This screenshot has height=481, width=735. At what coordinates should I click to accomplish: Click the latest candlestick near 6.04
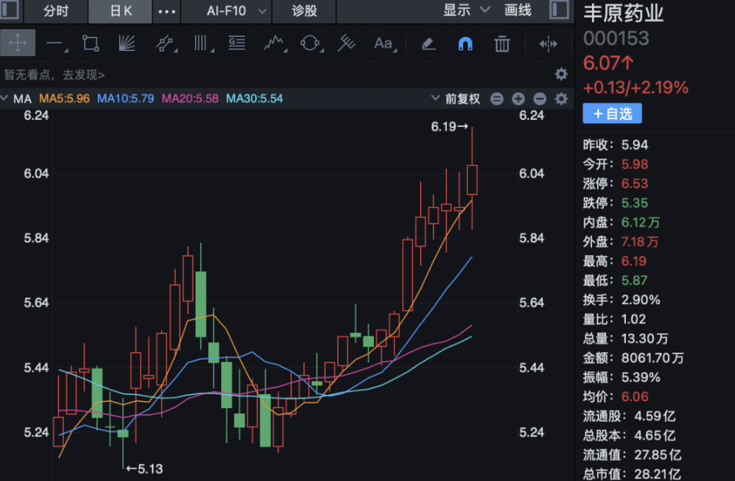472,180
